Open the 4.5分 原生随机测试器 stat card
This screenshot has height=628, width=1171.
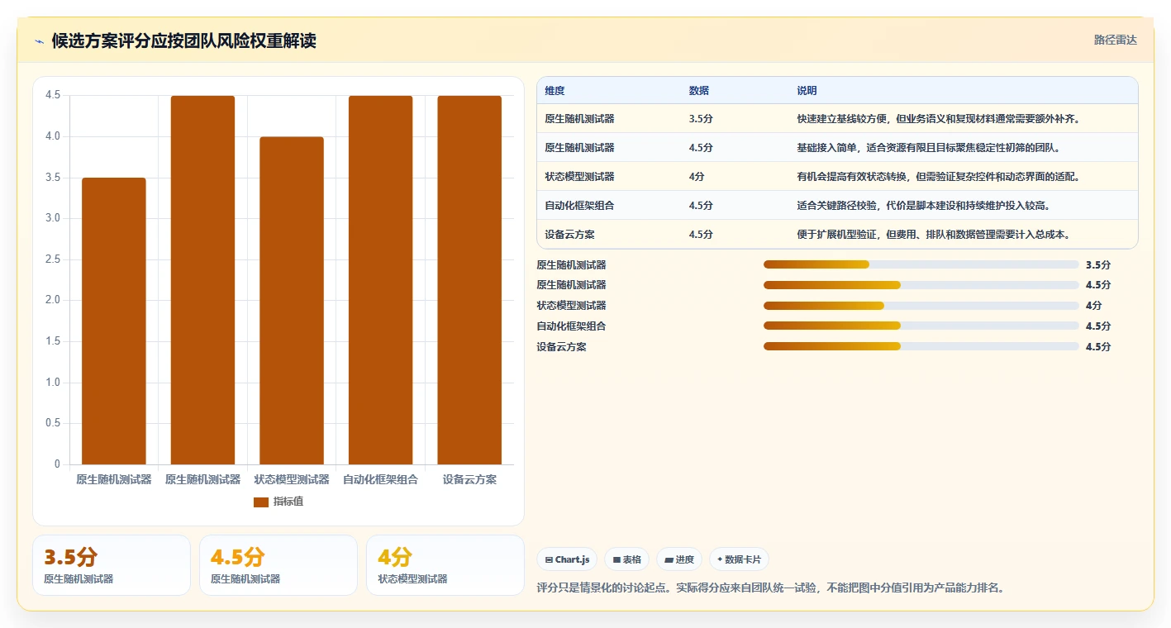tap(278, 565)
